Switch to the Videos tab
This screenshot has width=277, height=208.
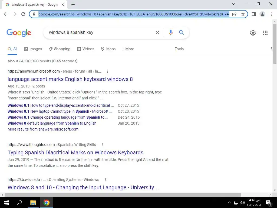click(x=86, y=49)
